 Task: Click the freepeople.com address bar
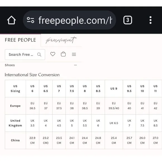pyautogui.click(x=69, y=20)
